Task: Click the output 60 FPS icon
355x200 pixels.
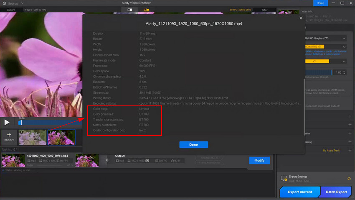Action: (x=157, y=161)
